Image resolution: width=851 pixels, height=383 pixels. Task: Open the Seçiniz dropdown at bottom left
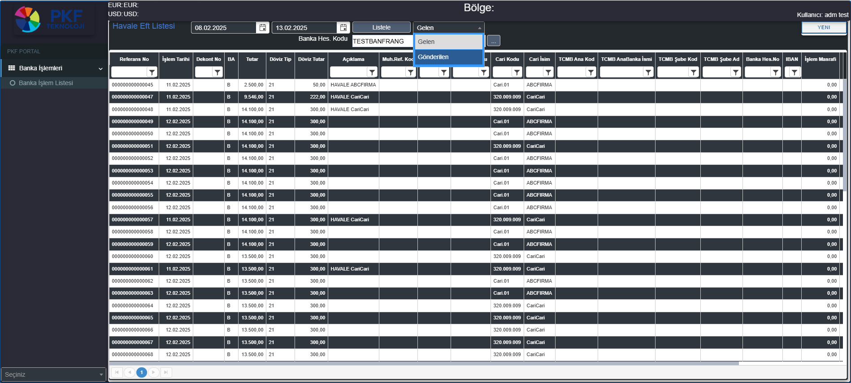coord(53,374)
